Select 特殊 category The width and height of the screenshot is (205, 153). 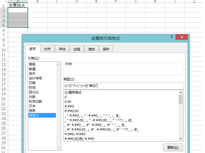point(42,111)
